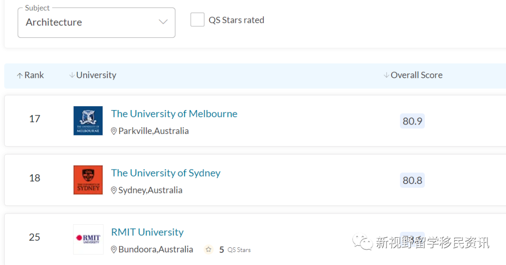Click rank number 25
Image resolution: width=506 pixels, height=265 pixels.
click(x=35, y=237)
